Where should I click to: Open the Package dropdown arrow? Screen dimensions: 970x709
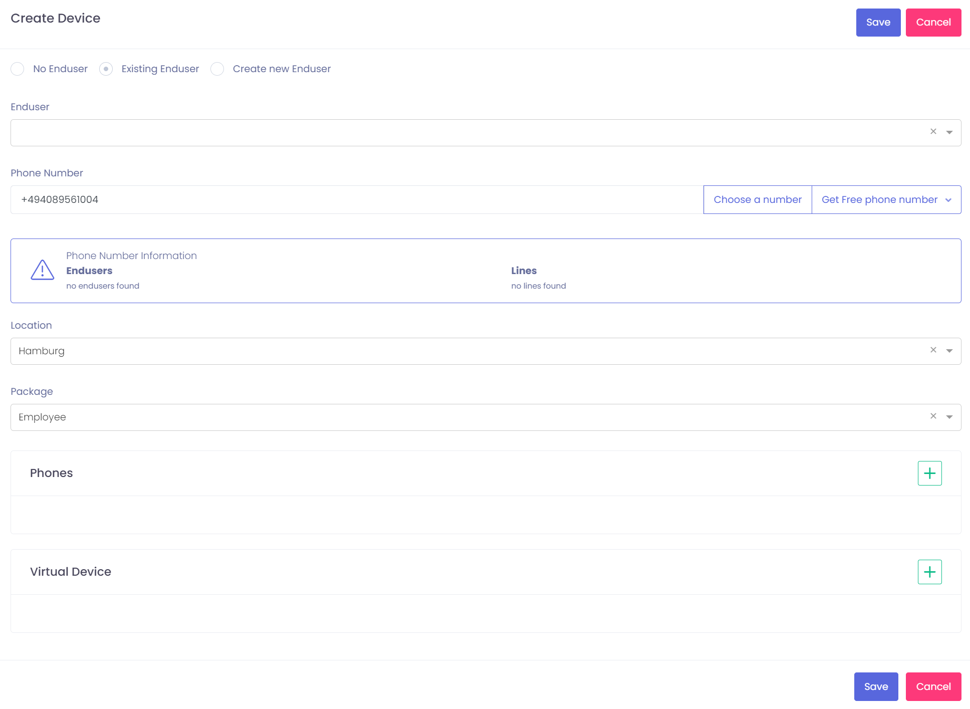(949, 417)
